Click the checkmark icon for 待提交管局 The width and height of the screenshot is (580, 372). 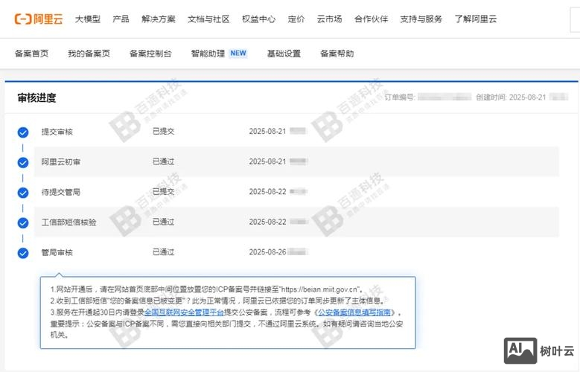point(23,193)
